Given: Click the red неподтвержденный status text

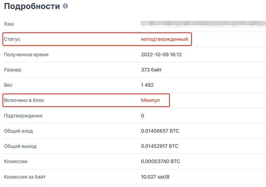Looking at the screenshot, I should (x=164, y=39).
